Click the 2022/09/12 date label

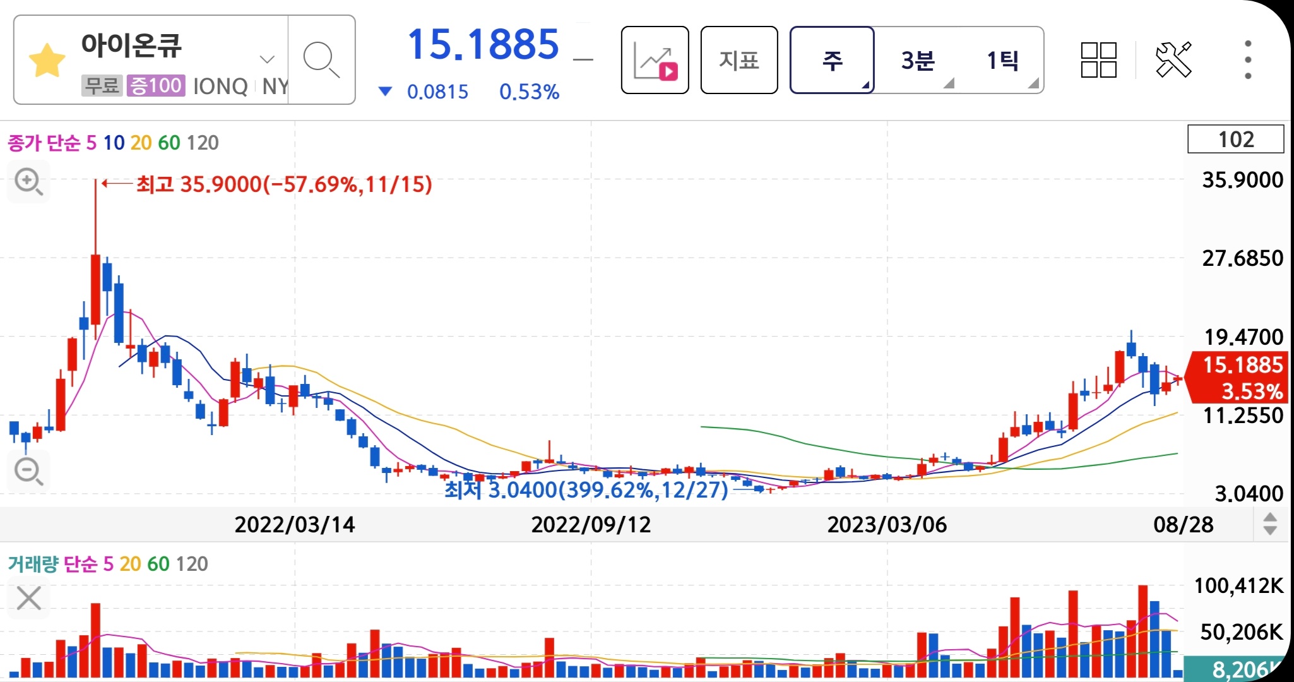point(591,525)
